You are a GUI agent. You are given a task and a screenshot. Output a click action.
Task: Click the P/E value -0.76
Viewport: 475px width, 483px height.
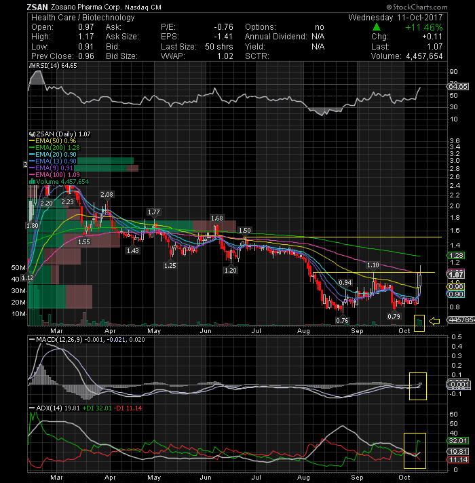(224, 27)
